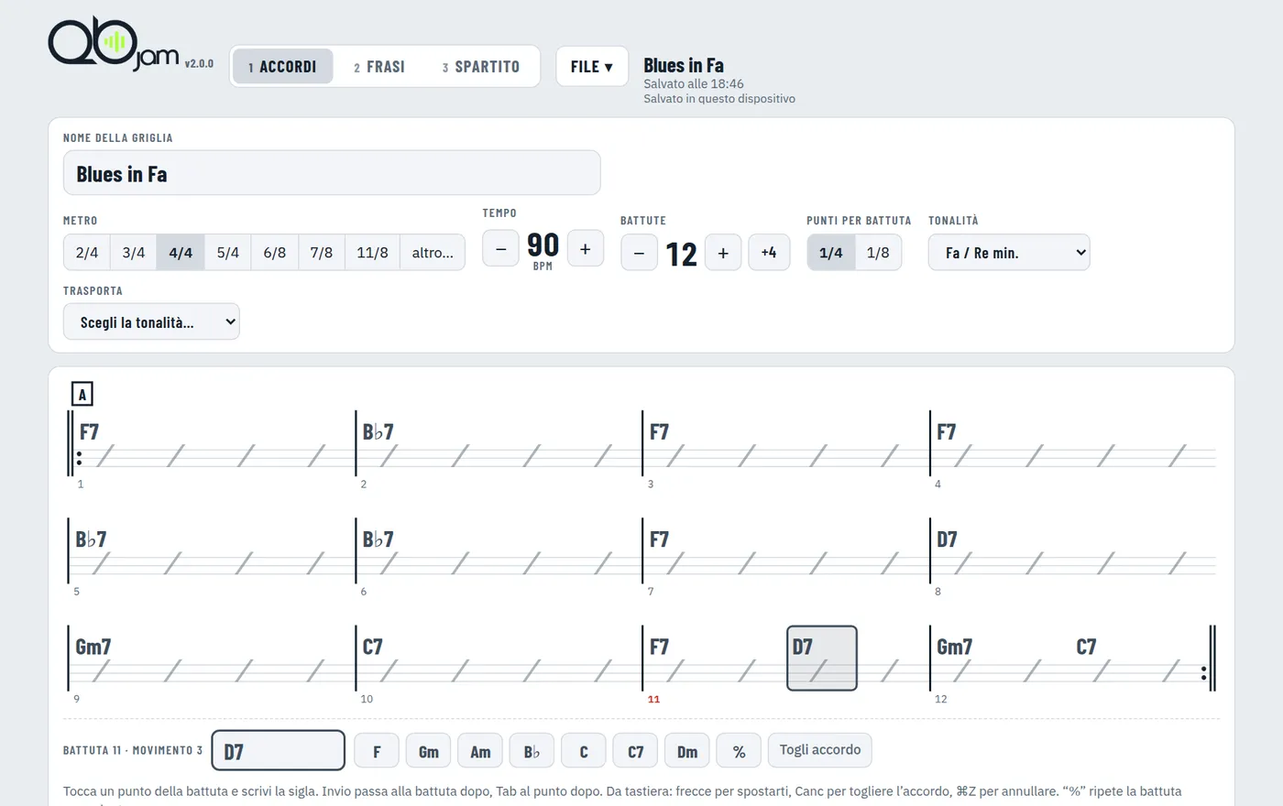Select the B♭7 chord in bar 2
Image resolution: width=1283 pixels, height=806 pixels.
point(378,432)
